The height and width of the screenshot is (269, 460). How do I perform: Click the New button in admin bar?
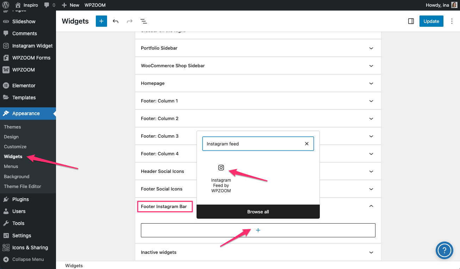click(70, 5)
